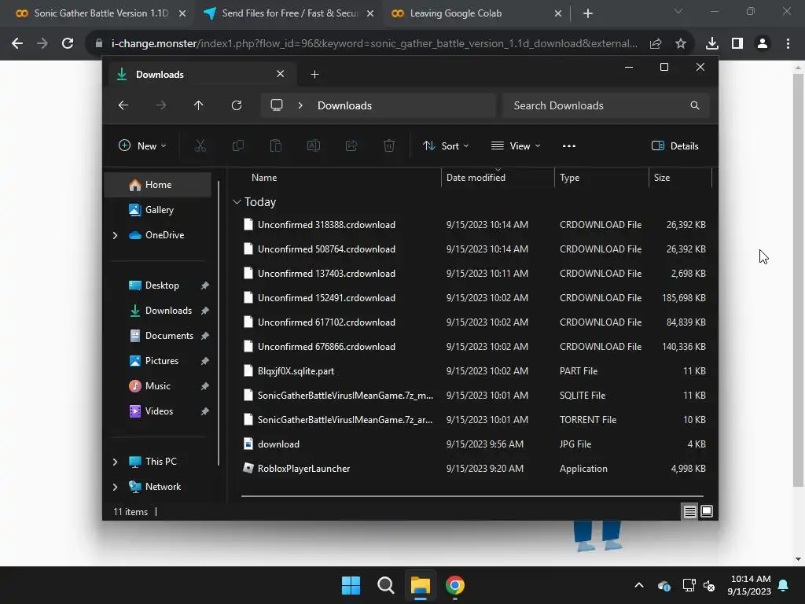Open Windows Start menu
The height and width of the screenshot is (604, 805).
click(x=351, y=585)
